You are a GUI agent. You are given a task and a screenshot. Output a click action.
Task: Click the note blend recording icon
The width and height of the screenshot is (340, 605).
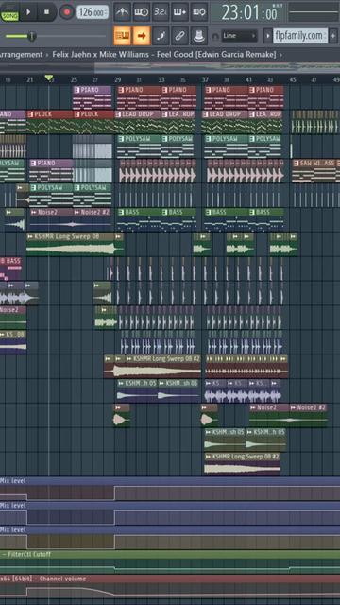tap(161, 36)
